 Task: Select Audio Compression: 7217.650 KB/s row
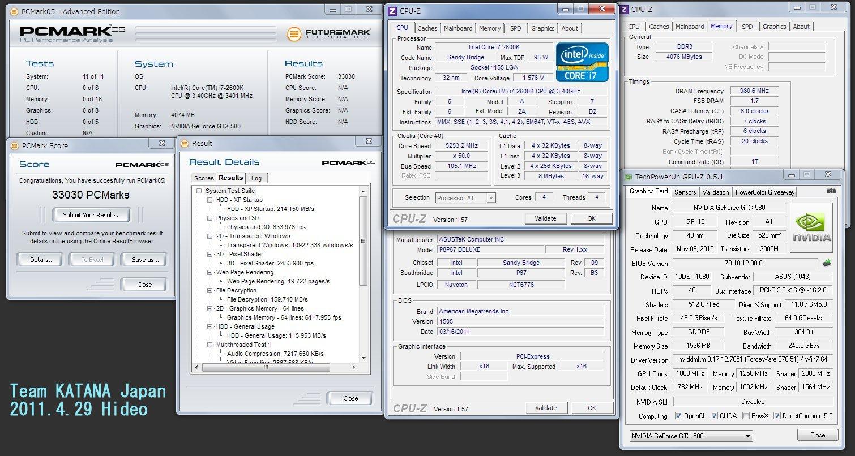pos(275,354)
